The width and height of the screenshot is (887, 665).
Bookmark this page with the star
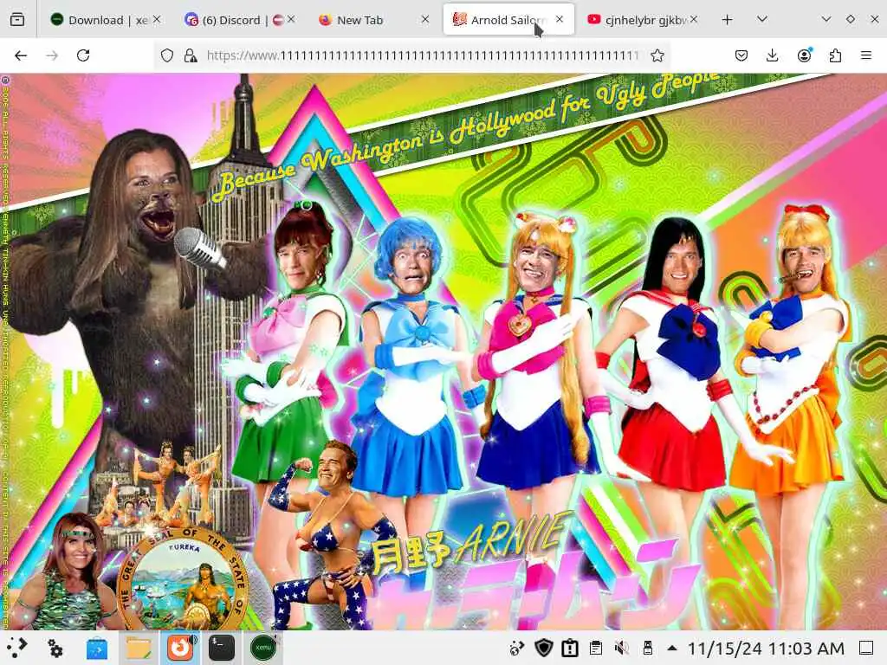click(657, 55)
